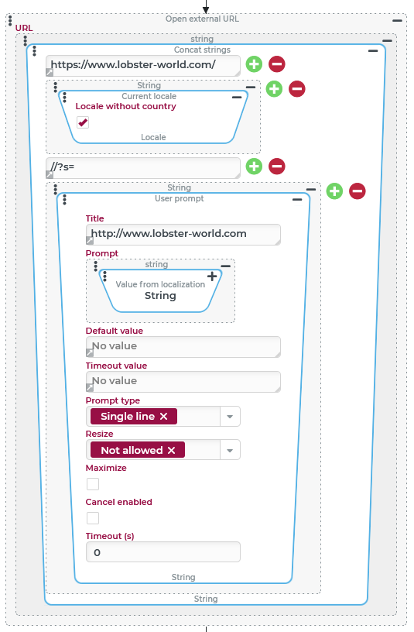The width and height of the screenshot is (414, 632).
Task: Focus the Title field with lobster-world URL
Action: pos(183,234)
